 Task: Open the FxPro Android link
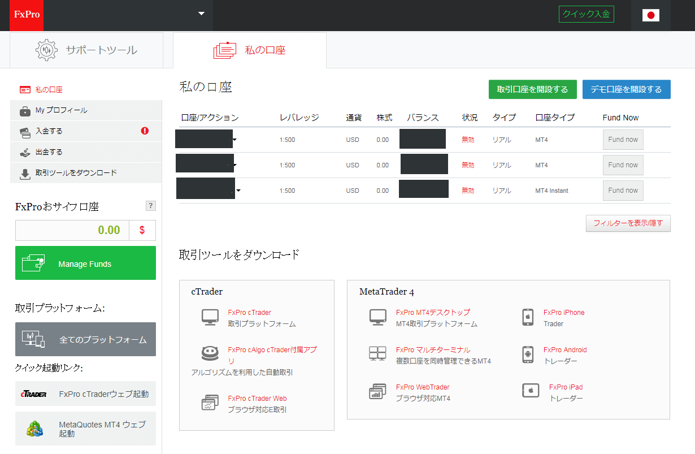pyautogui.click(x=565, y=350)
